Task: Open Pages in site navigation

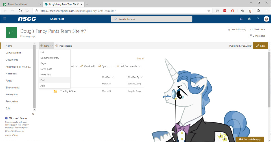Action: click(9, 81)
